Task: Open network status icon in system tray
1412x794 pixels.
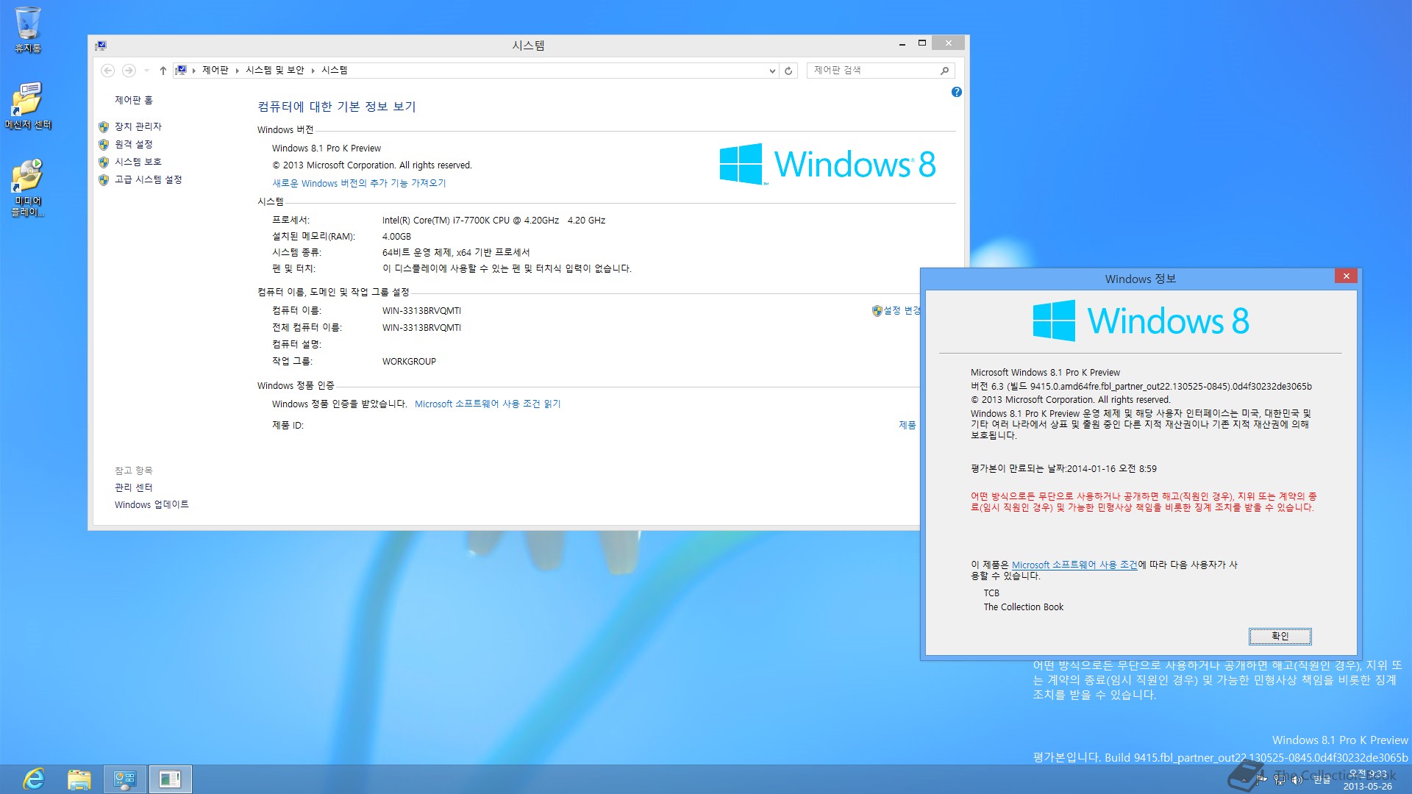Action: 1280,779
